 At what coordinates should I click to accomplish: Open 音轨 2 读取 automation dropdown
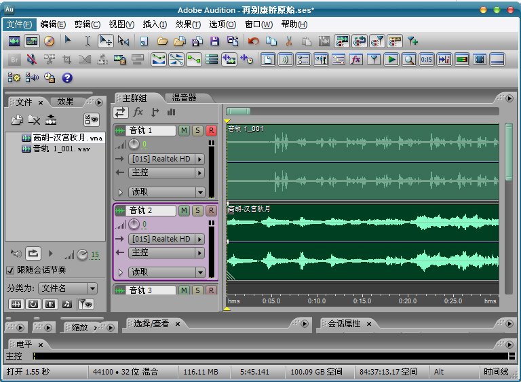pyautogui.click(x=166, y=272)
